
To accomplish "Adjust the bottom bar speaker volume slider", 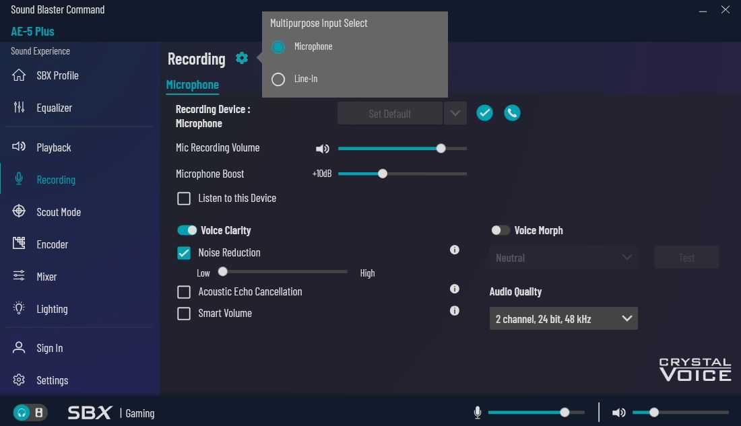I will pos(680,413).
